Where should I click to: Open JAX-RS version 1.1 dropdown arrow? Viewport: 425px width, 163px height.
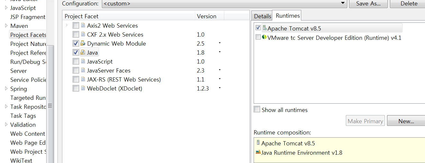point(220,79)
